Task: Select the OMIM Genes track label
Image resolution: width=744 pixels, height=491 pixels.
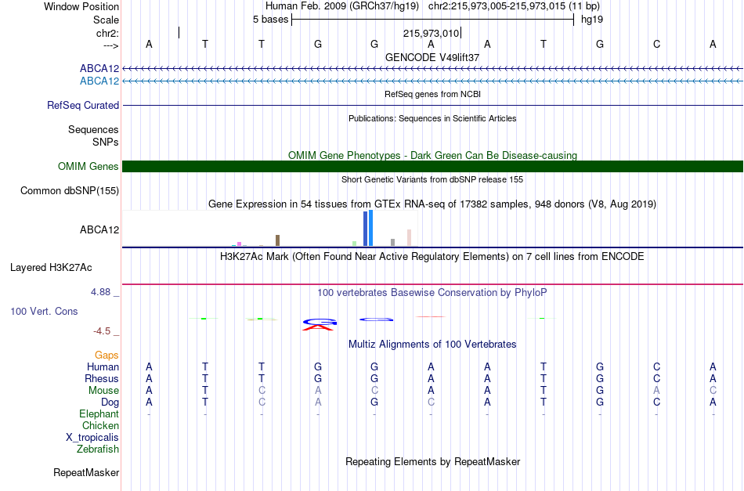Action: click(88, 167)
